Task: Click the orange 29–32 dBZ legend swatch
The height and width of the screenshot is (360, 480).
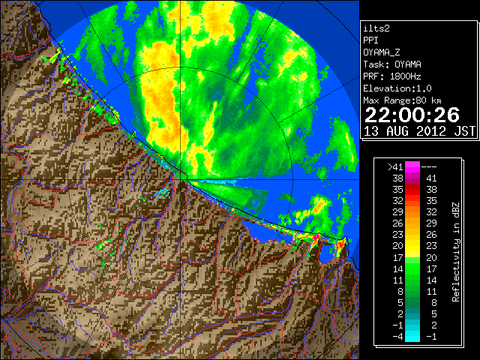Action: (412, 211)
